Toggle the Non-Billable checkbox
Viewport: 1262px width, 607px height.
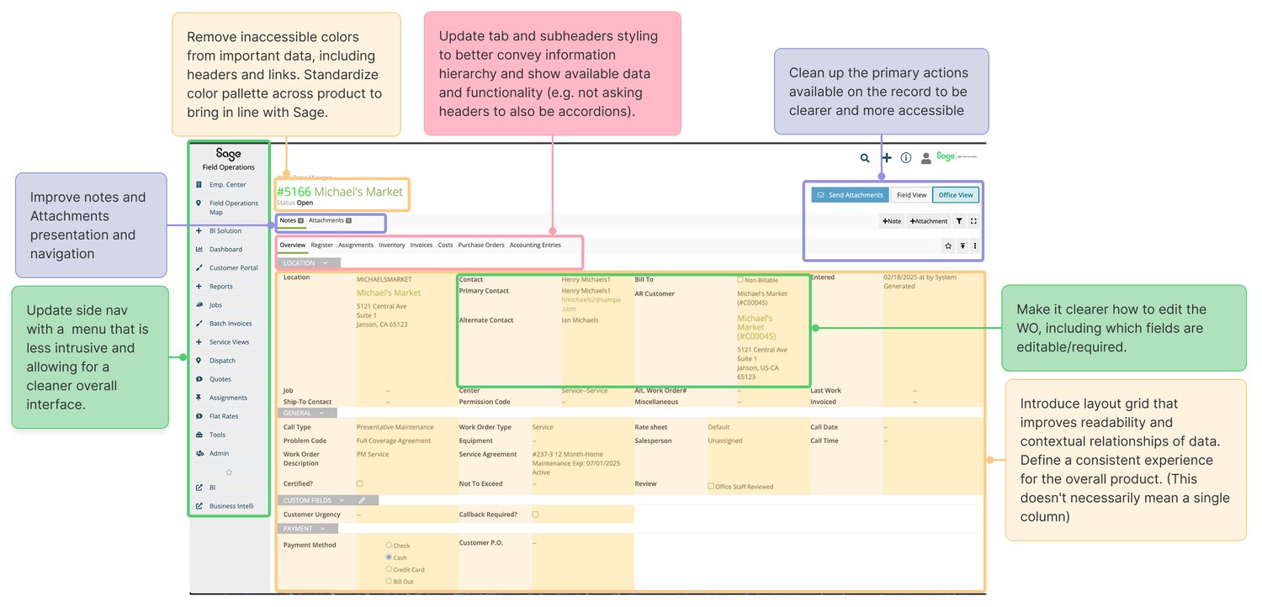pyautogui.click(x=740, y=279)
